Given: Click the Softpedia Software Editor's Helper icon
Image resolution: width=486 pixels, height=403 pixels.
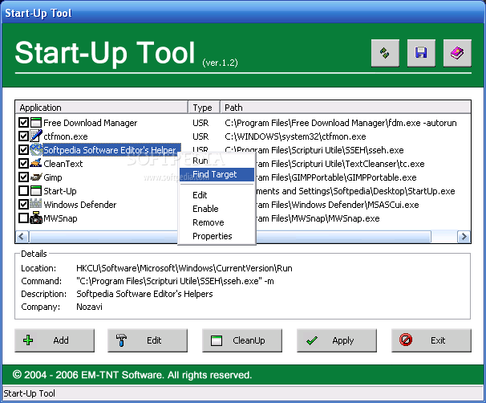Looking at the screenshot, I should point(36,150).
